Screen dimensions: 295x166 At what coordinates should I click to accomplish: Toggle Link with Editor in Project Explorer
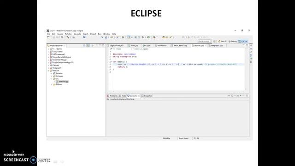tap(88, 46)
